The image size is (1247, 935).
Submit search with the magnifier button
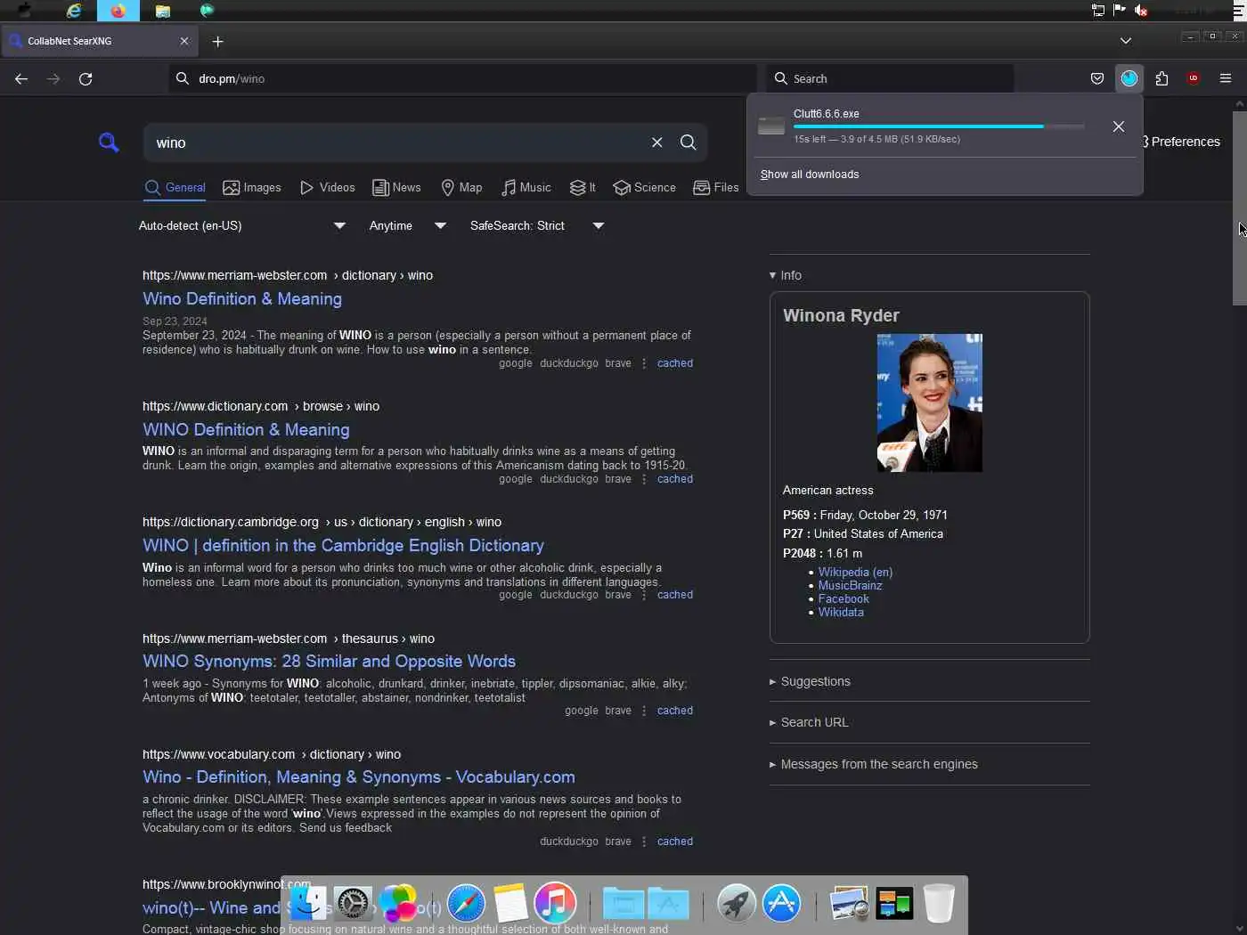(x=689, y=142)
